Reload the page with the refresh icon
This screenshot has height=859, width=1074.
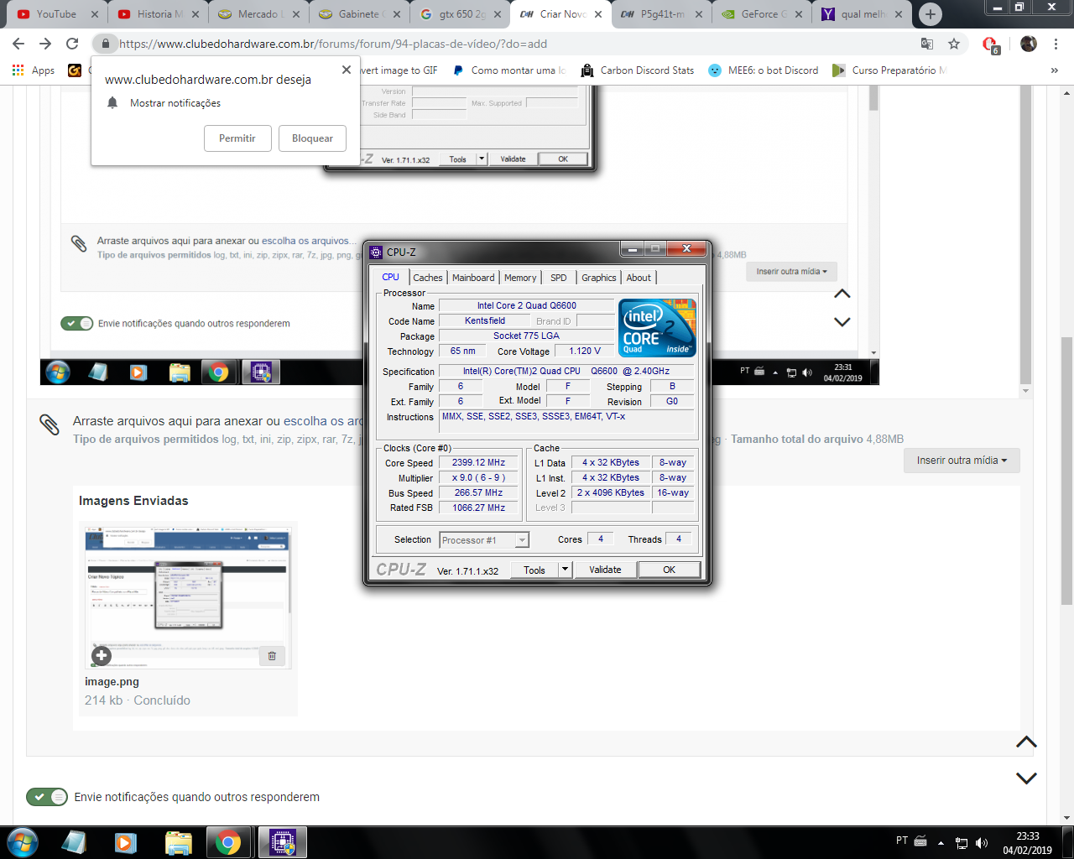pos(72,44)
